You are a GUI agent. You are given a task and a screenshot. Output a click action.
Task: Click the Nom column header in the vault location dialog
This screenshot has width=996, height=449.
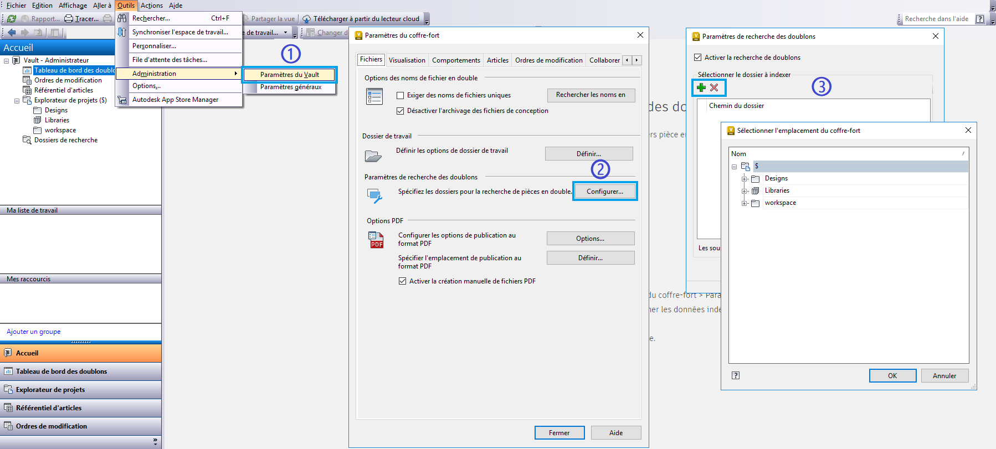(x=849, y=154)
